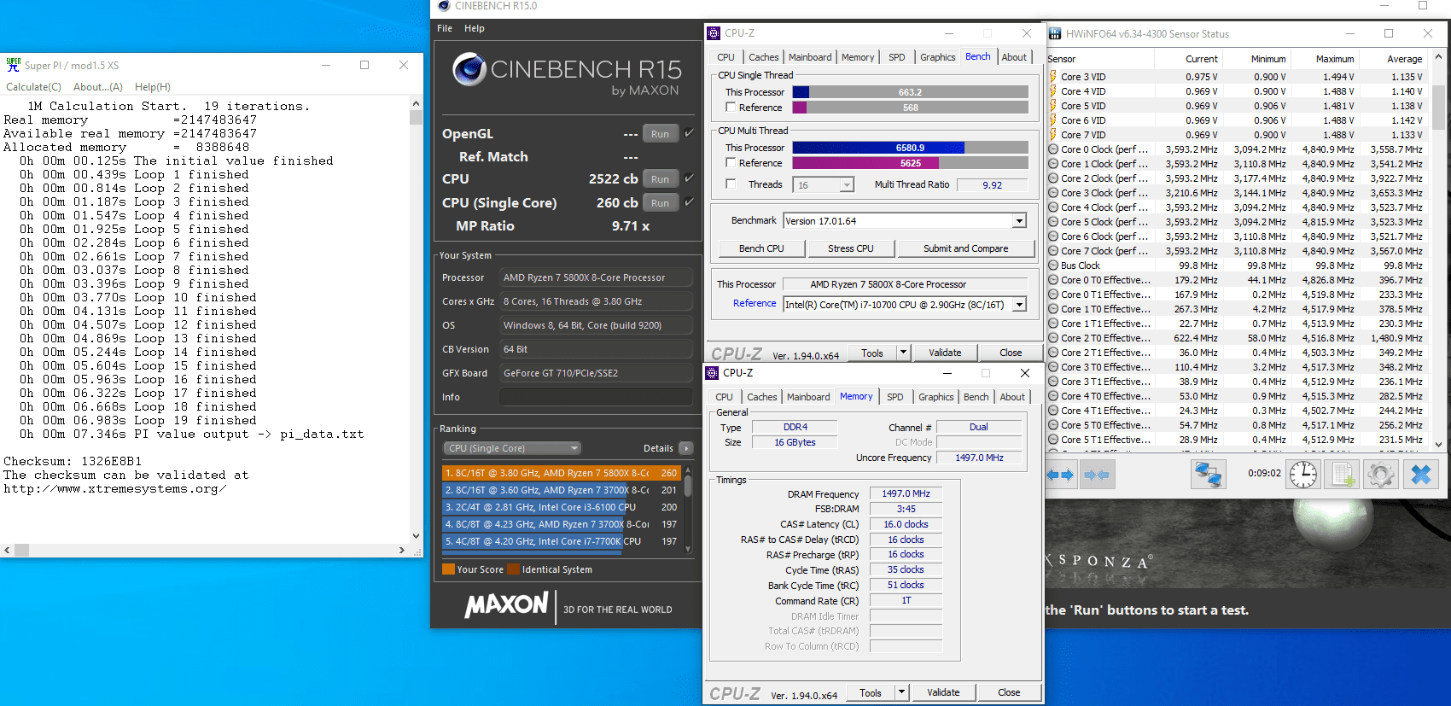Run the Cinebench CPU test
This screenshot has width=1451, height=706.
tap(660, 179)
